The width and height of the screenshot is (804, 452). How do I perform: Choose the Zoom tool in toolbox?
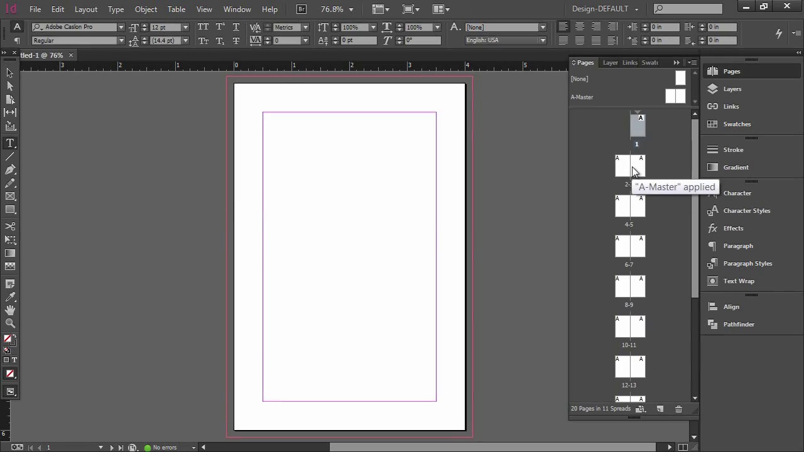(x=10, y=323)
